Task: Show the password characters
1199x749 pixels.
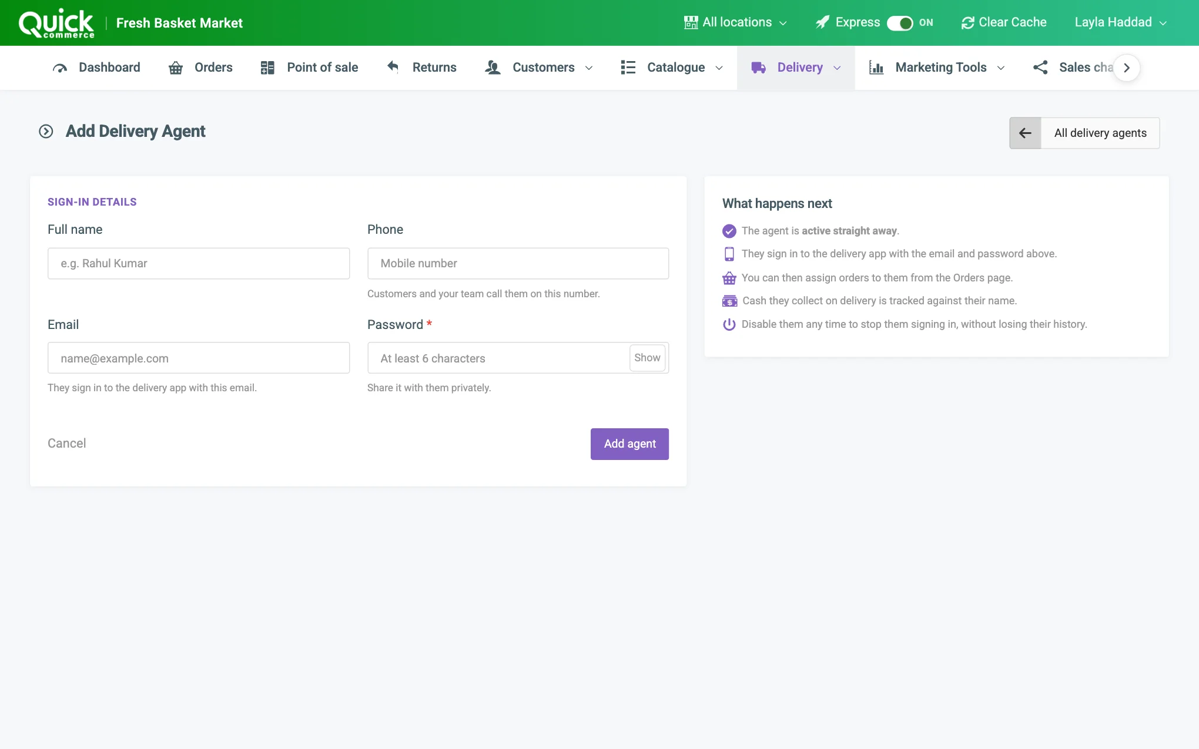Action: coord(647,358)
